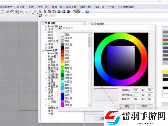Click the Undo View Change icon
The image size is (168, 126).
pos(12,12)
